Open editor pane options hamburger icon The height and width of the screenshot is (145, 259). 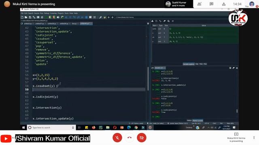(148, 23)
